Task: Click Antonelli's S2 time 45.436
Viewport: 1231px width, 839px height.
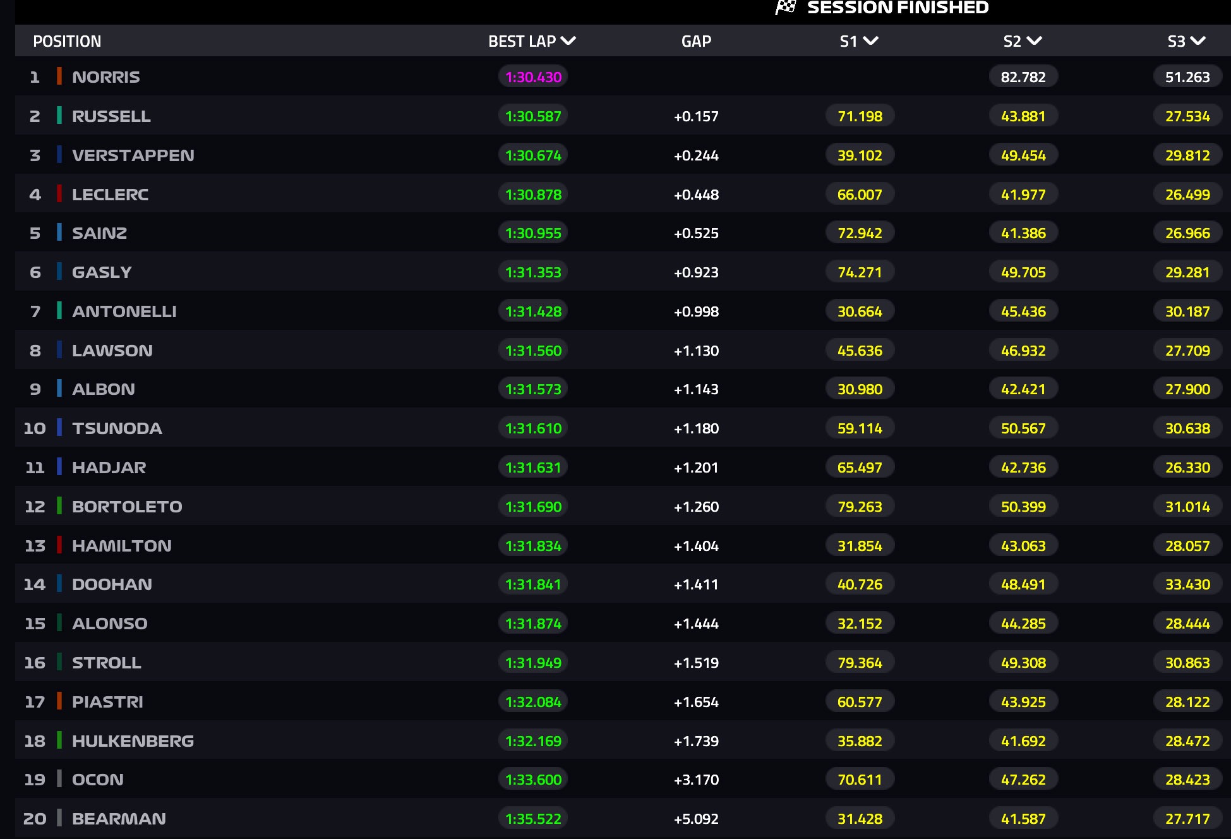Action: pyautogui.click(x=1023, y=311)
